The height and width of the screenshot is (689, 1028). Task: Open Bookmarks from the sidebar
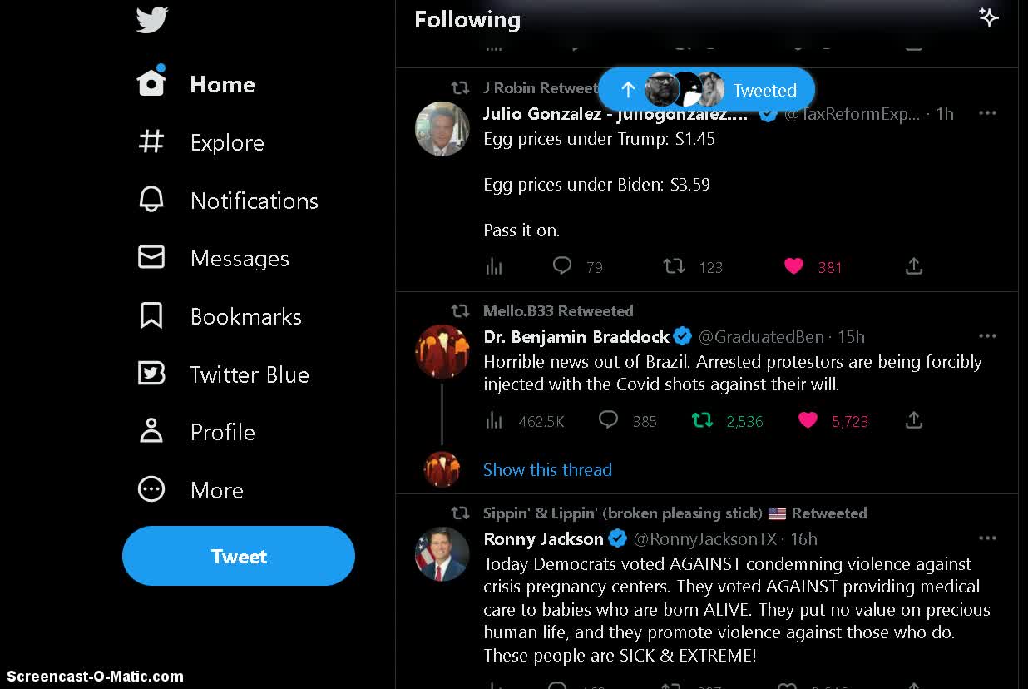click(x=220, y=316)
